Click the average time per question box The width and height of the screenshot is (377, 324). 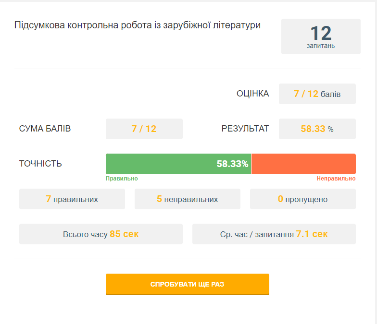[274, 234]
